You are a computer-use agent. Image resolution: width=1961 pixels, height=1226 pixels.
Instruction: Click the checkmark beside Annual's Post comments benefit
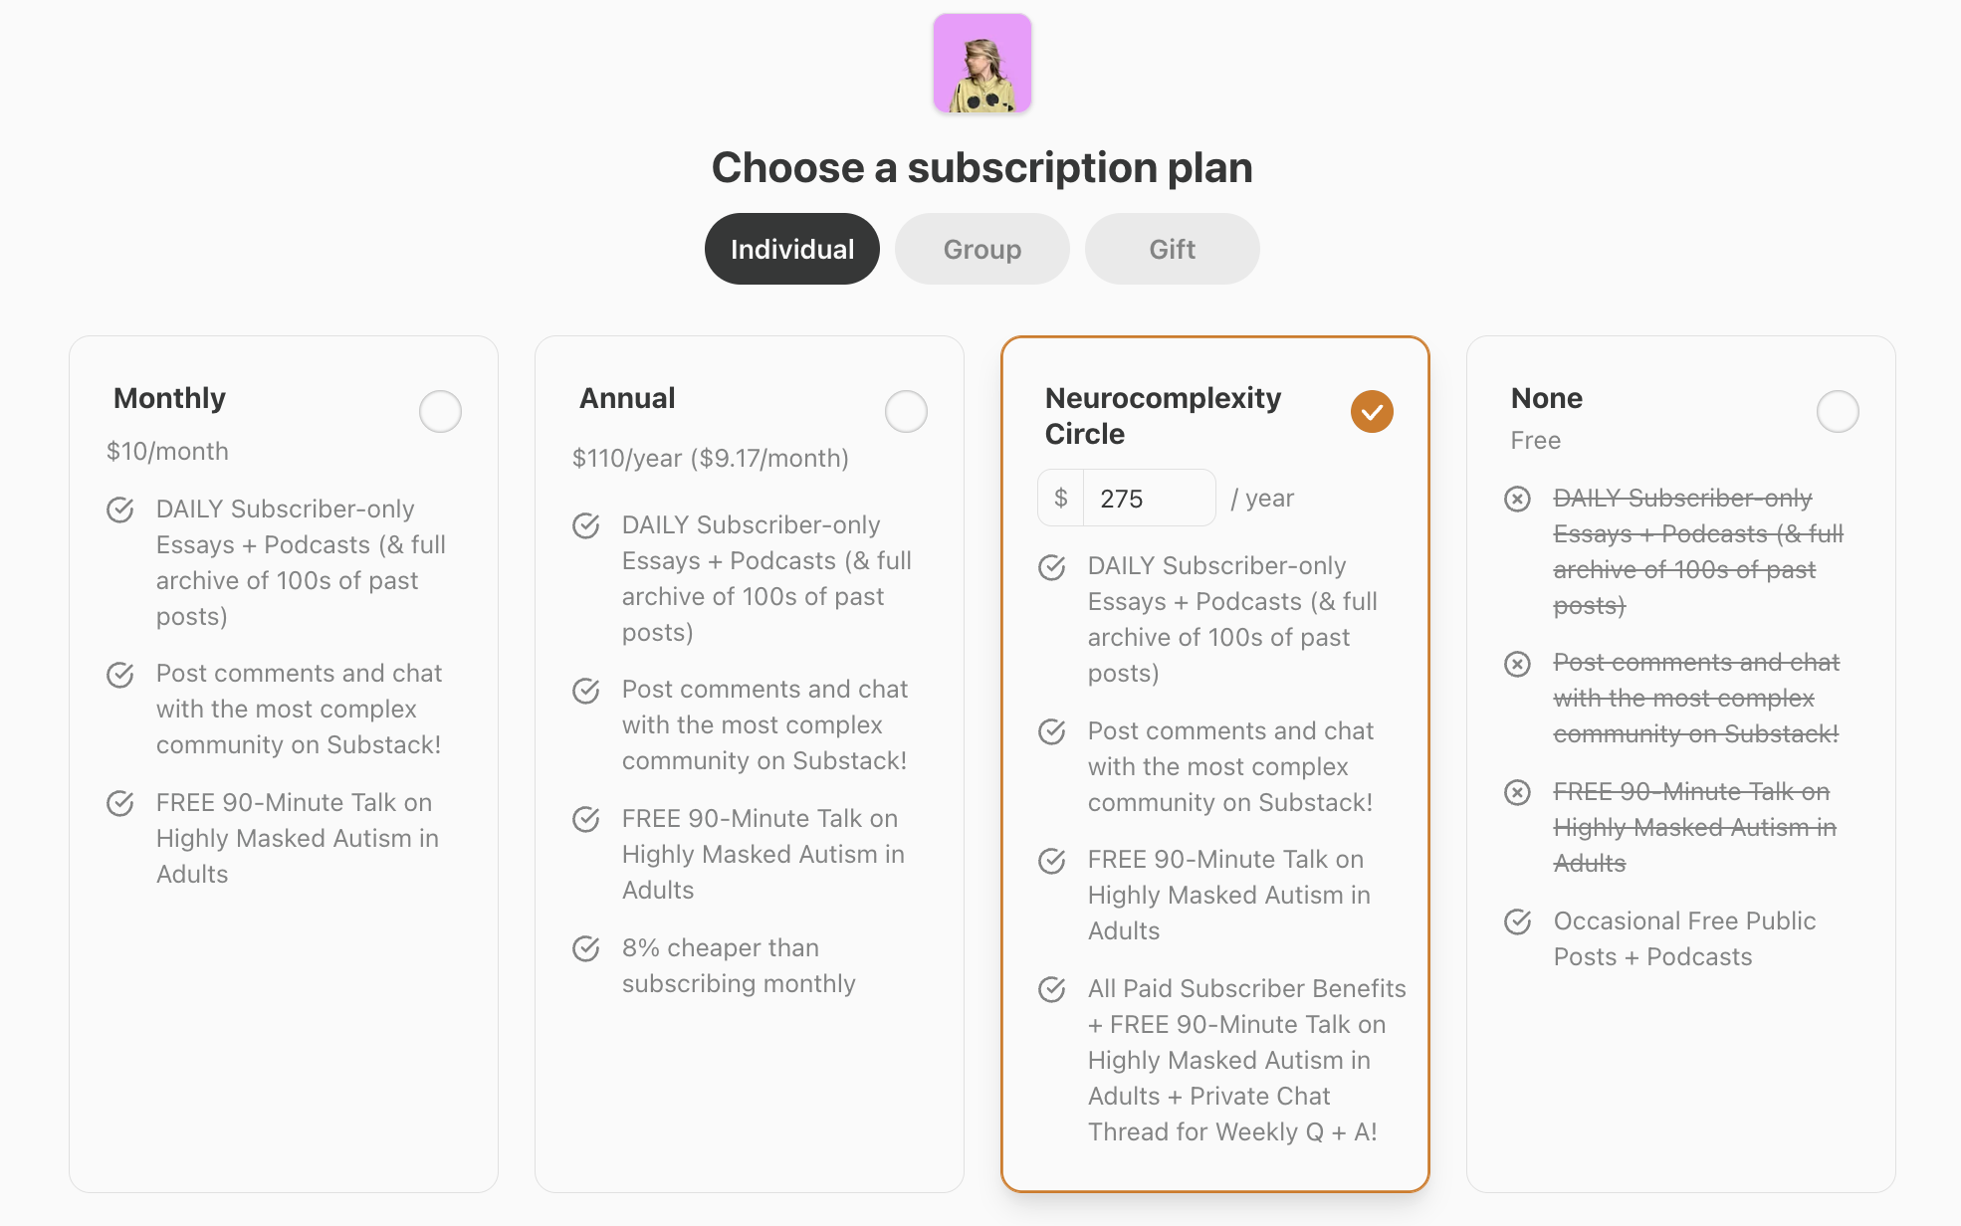(x=585, y=690)
